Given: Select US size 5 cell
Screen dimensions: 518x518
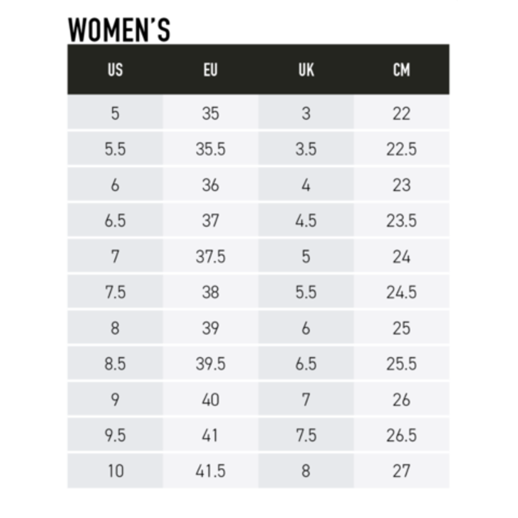Looking at the screenshot, I should (115, 113).
